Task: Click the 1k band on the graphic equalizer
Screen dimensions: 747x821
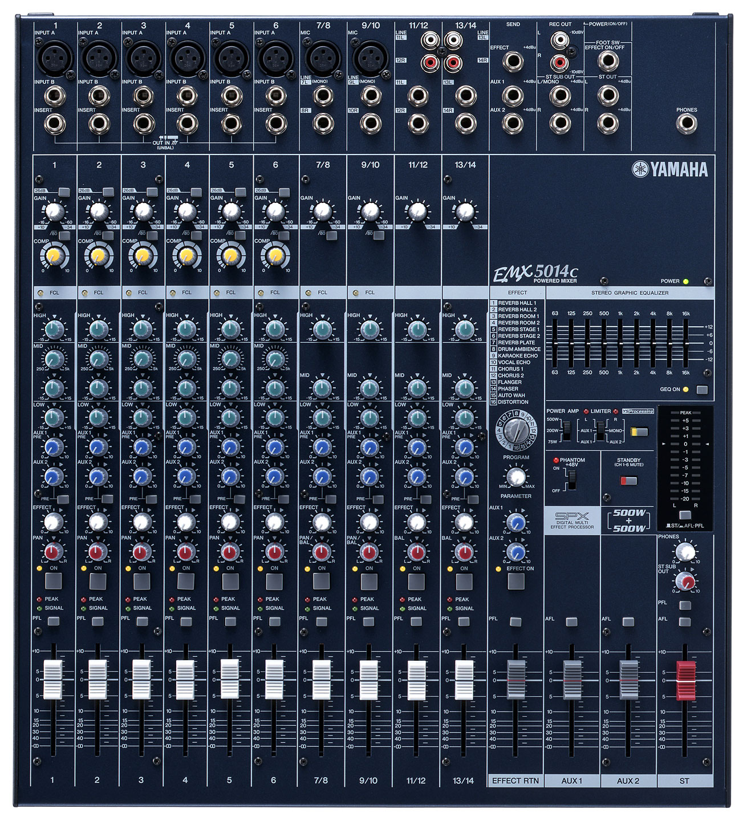Action: pyautogui.click(x=622, y=342)
